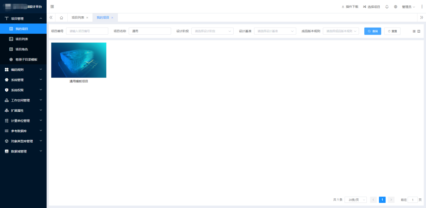This screenshot has height=208, width=426.
Task: Click the 查询 search button
Action: (x=373, y=31)
